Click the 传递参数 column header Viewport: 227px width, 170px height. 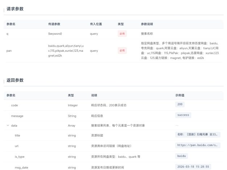[54, 24]
